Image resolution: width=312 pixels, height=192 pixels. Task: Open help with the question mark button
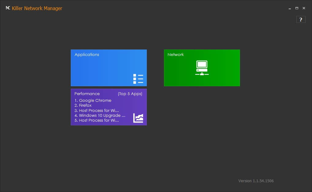(x=301, y=20)
